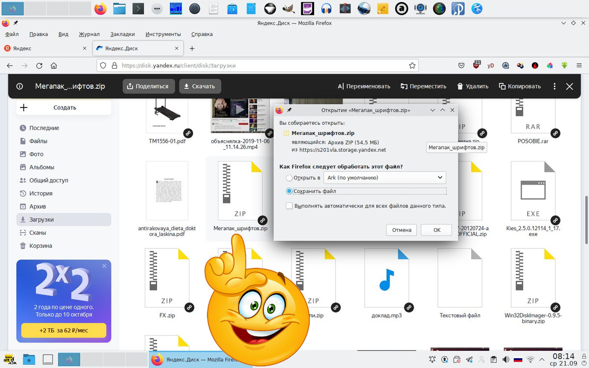This screenshot has height=368, width=589.
Task: Open the Закладки menu
Action: [123, 34]
